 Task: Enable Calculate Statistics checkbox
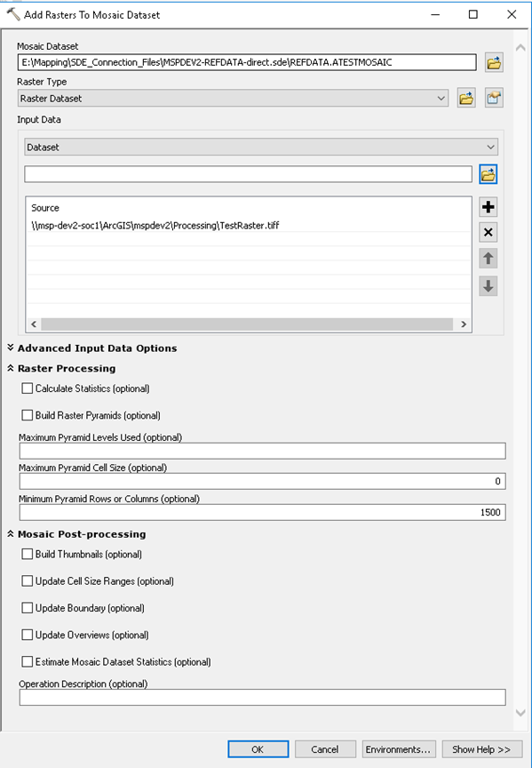pos(28,388)
